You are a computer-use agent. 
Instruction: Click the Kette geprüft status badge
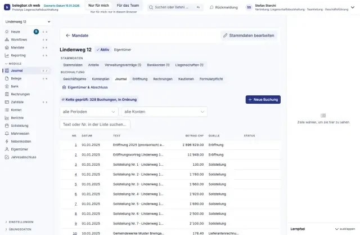[99, 100]
